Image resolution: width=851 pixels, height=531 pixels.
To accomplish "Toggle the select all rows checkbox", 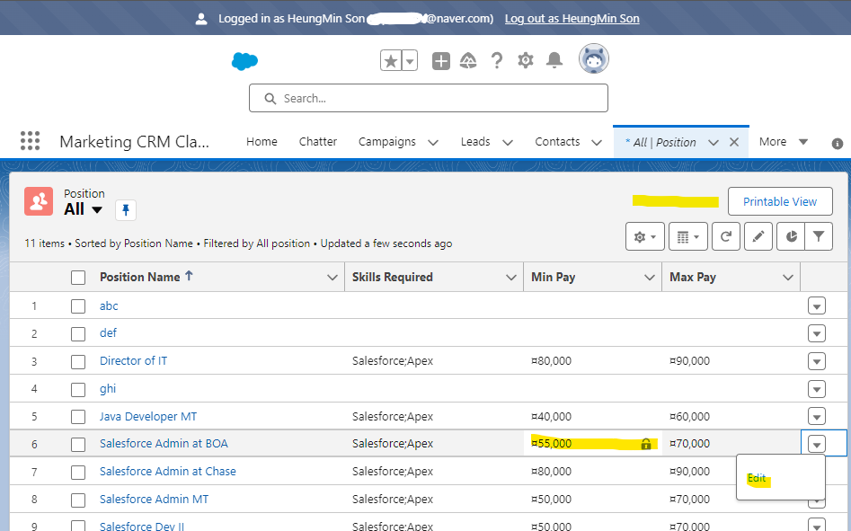I will [78, 278].
